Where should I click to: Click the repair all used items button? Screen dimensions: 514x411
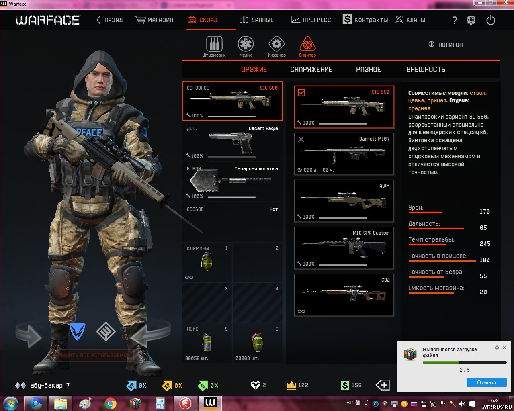91,355
